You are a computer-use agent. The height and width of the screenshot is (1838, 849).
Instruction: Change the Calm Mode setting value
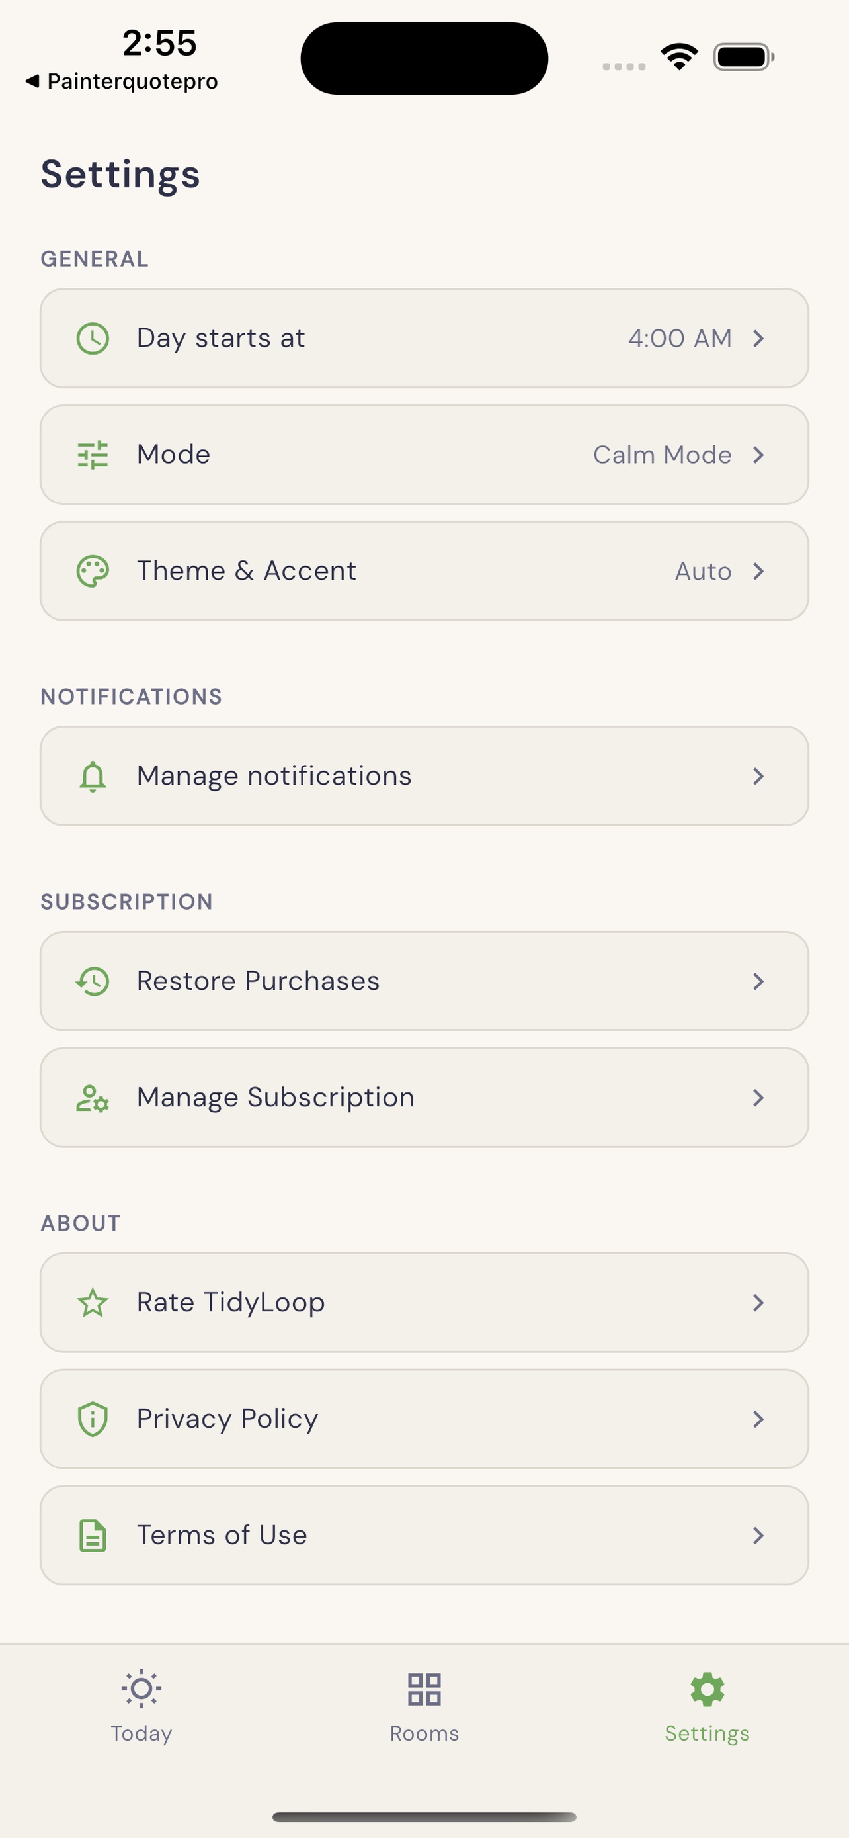663,455
